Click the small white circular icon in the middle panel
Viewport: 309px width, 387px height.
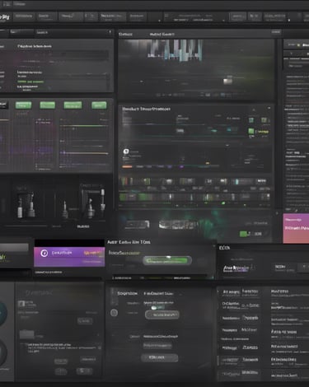point(126,152)
